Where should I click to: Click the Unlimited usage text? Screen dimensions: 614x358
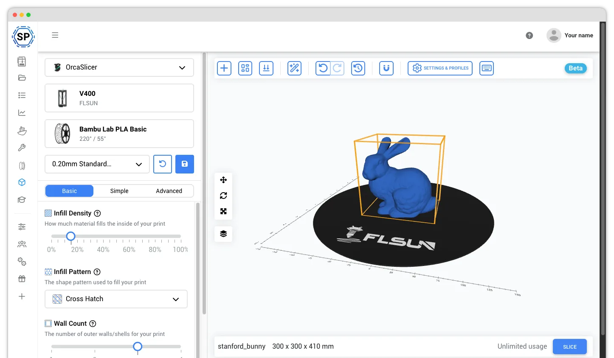click(522, 347)
